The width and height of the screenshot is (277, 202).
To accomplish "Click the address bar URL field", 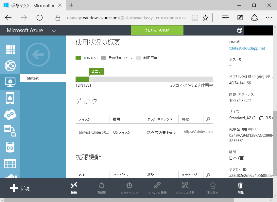I will [x=126, y=18].
